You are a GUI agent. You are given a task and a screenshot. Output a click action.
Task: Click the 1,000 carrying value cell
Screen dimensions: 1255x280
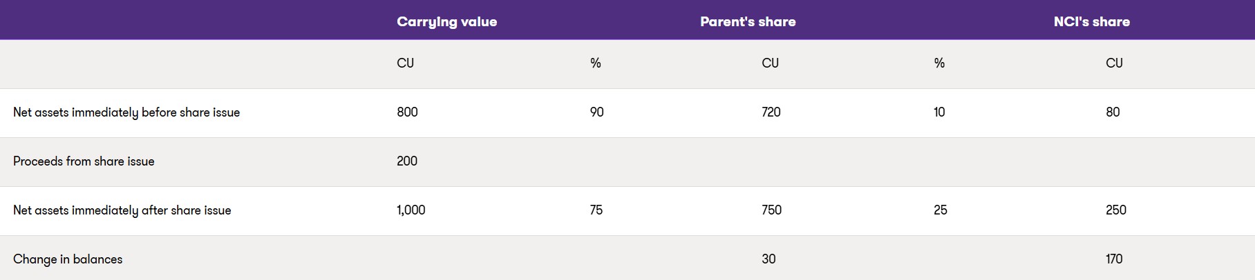click(x=411, y=210)
